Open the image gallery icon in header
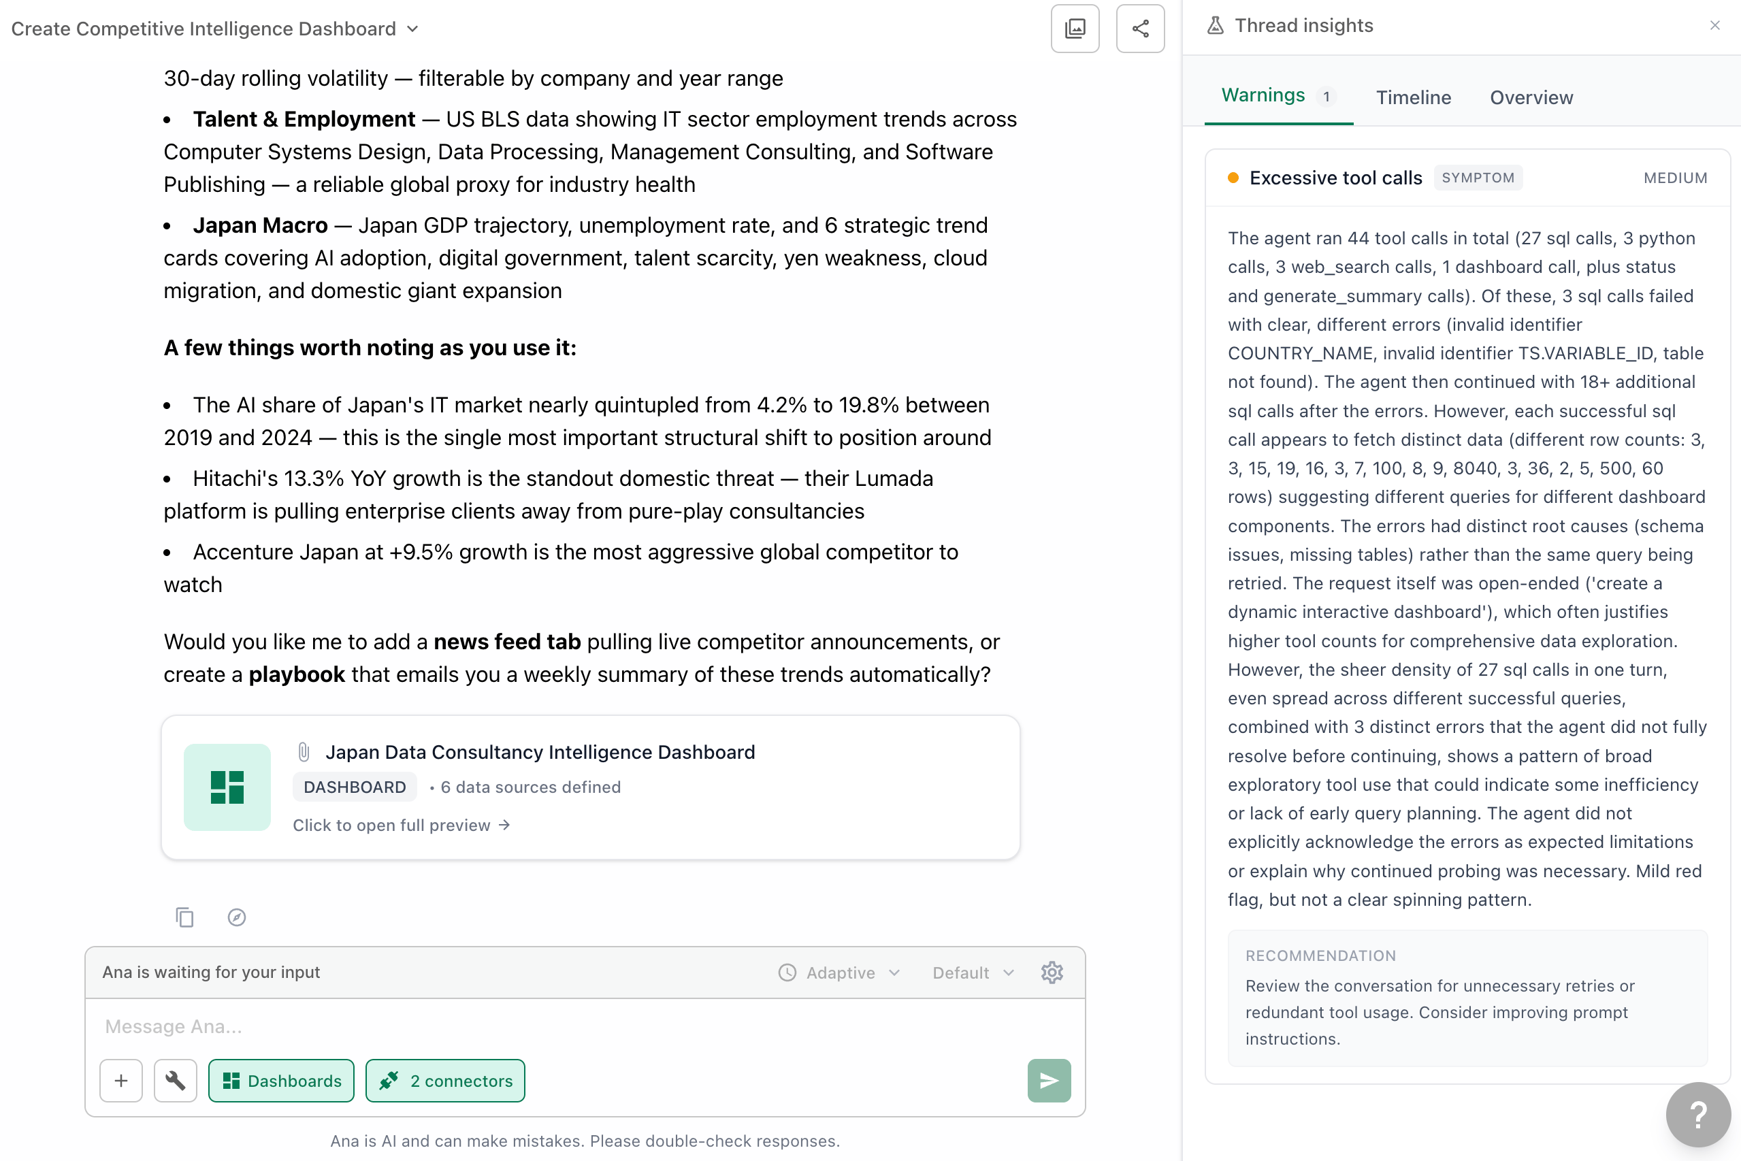The height and width of the screenshot is (1161, 1741). click(x=1075, y=29)
